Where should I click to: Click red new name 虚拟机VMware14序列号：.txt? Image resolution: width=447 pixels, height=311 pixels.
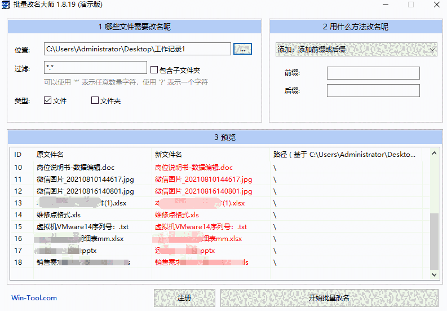[x=201, y=227]
